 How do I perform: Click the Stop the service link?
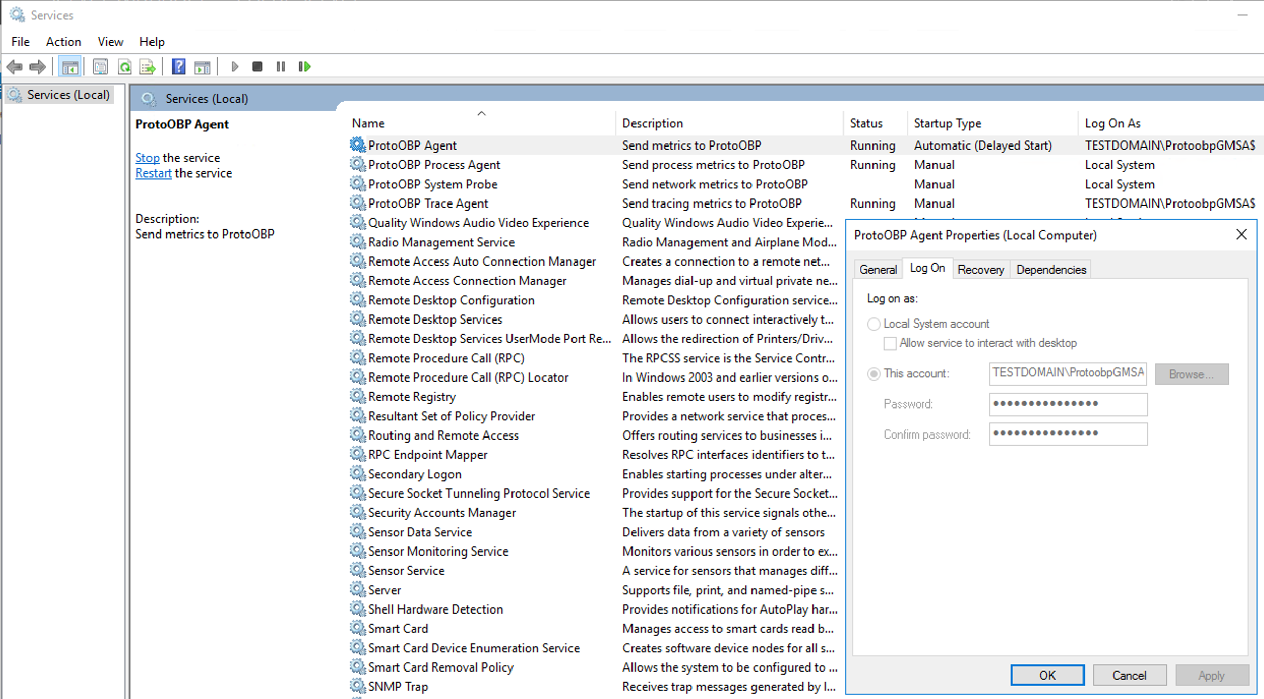coord(147,158)
